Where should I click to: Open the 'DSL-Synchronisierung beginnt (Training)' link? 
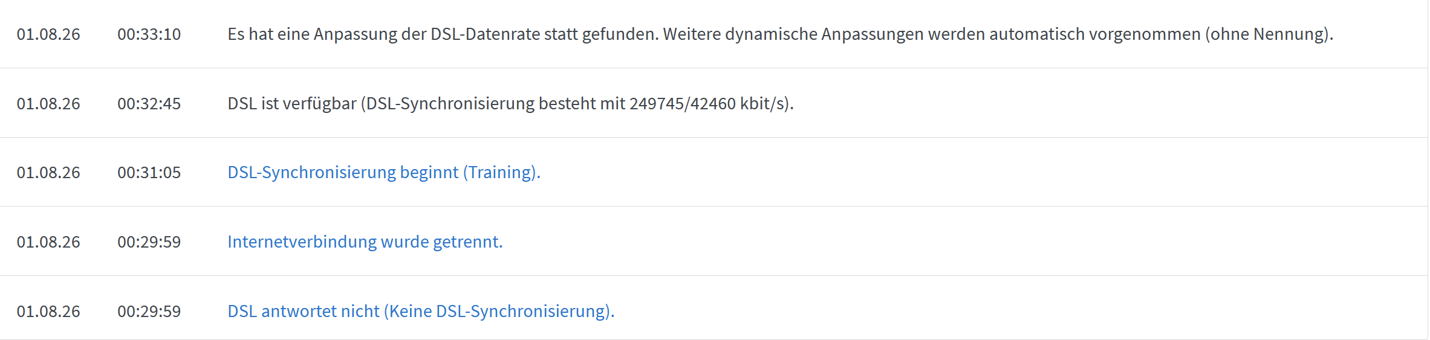point(384,173)
